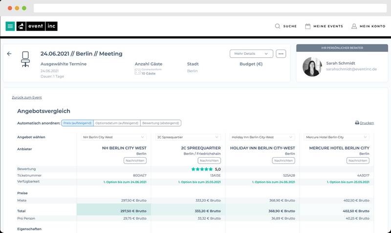Open the green hamburger menu
The width and height of the screenshot is (391, 233).
[x=10, y=26]
